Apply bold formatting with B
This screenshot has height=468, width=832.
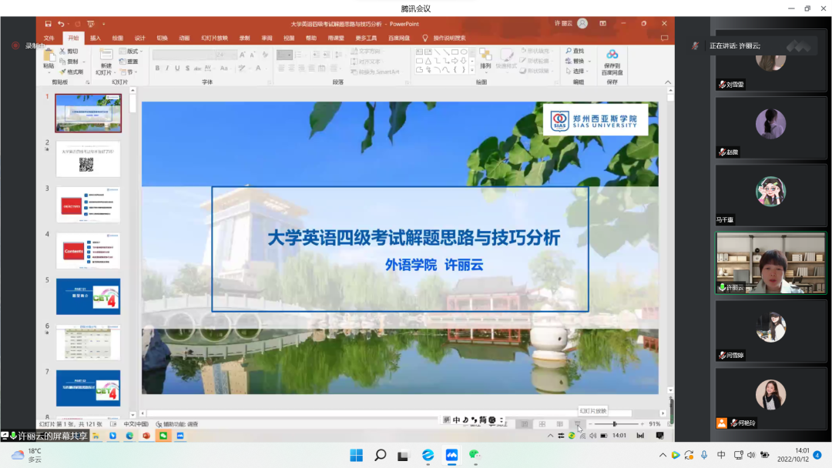pos(157,69)
